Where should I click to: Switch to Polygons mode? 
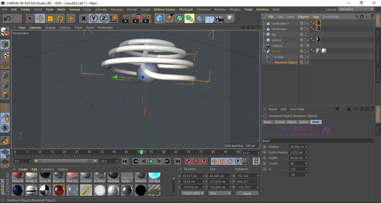click(5, 95)
